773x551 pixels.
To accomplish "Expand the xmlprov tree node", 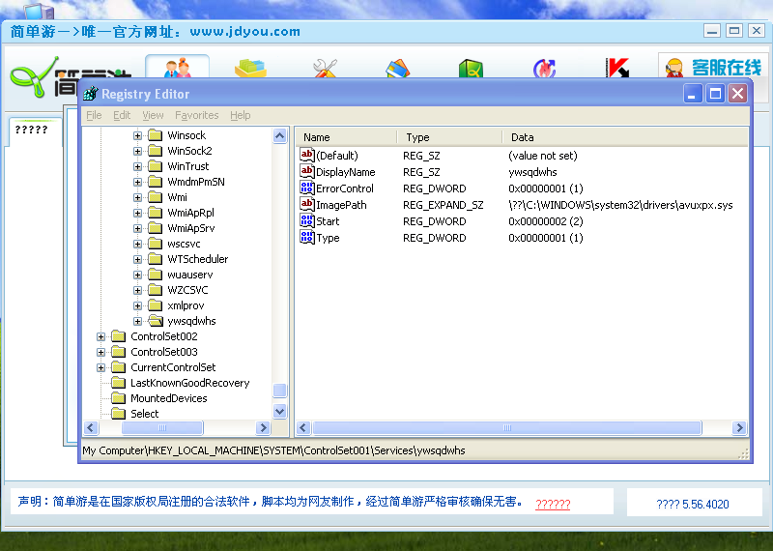I will click(x=138, y=305).
